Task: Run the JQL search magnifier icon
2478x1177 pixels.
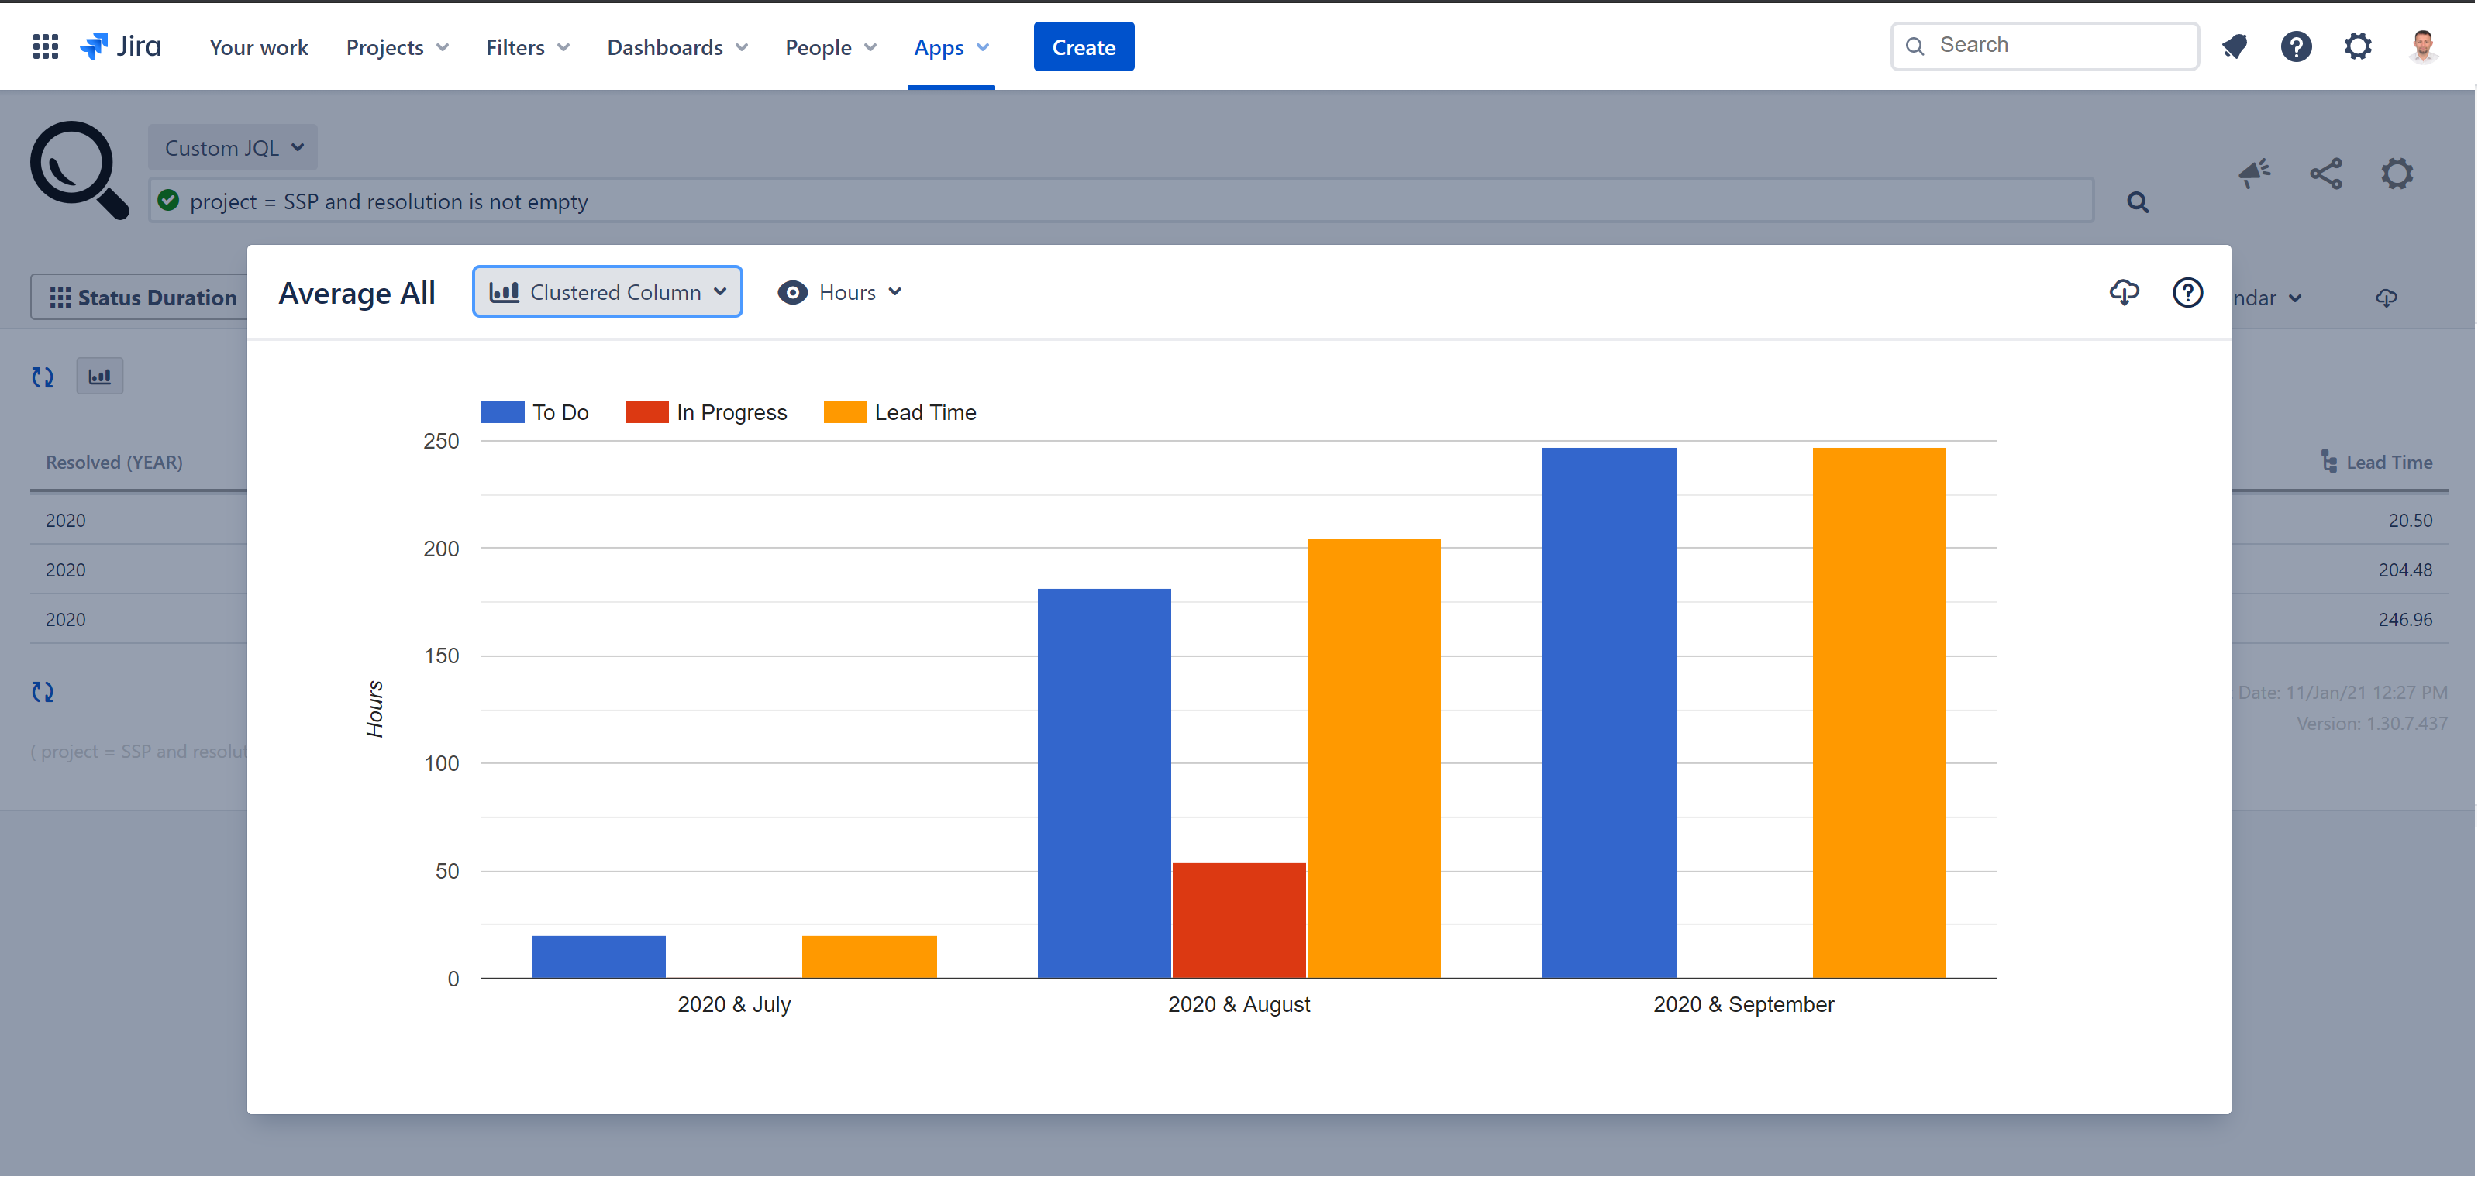Action: [x=2136, y=202]
